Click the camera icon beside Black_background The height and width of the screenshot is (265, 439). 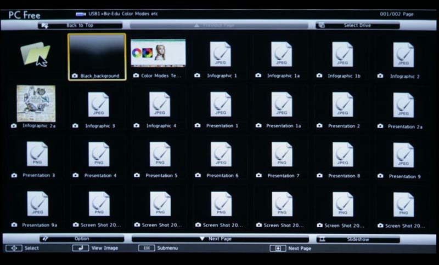(75, 76)
